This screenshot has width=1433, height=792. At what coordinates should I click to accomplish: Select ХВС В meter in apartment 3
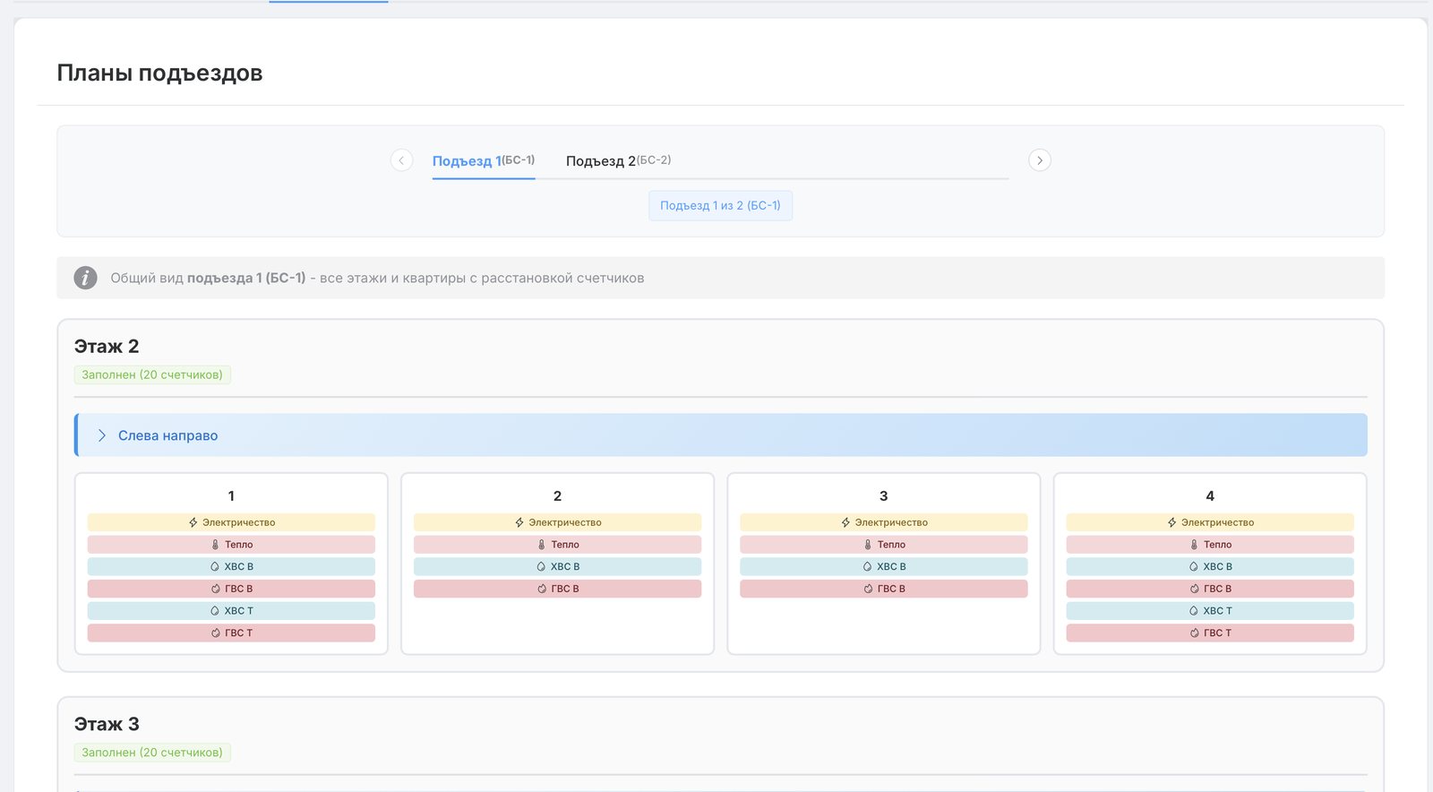pos(884,566)
